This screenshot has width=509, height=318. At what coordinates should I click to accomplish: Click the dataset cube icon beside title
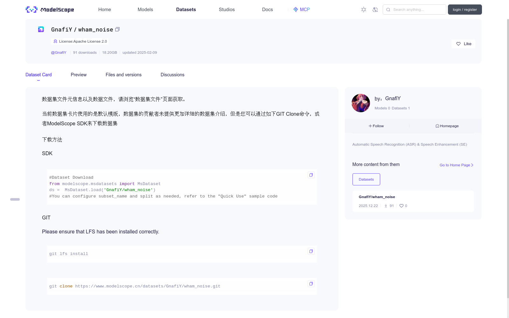(x=41, y=29)
